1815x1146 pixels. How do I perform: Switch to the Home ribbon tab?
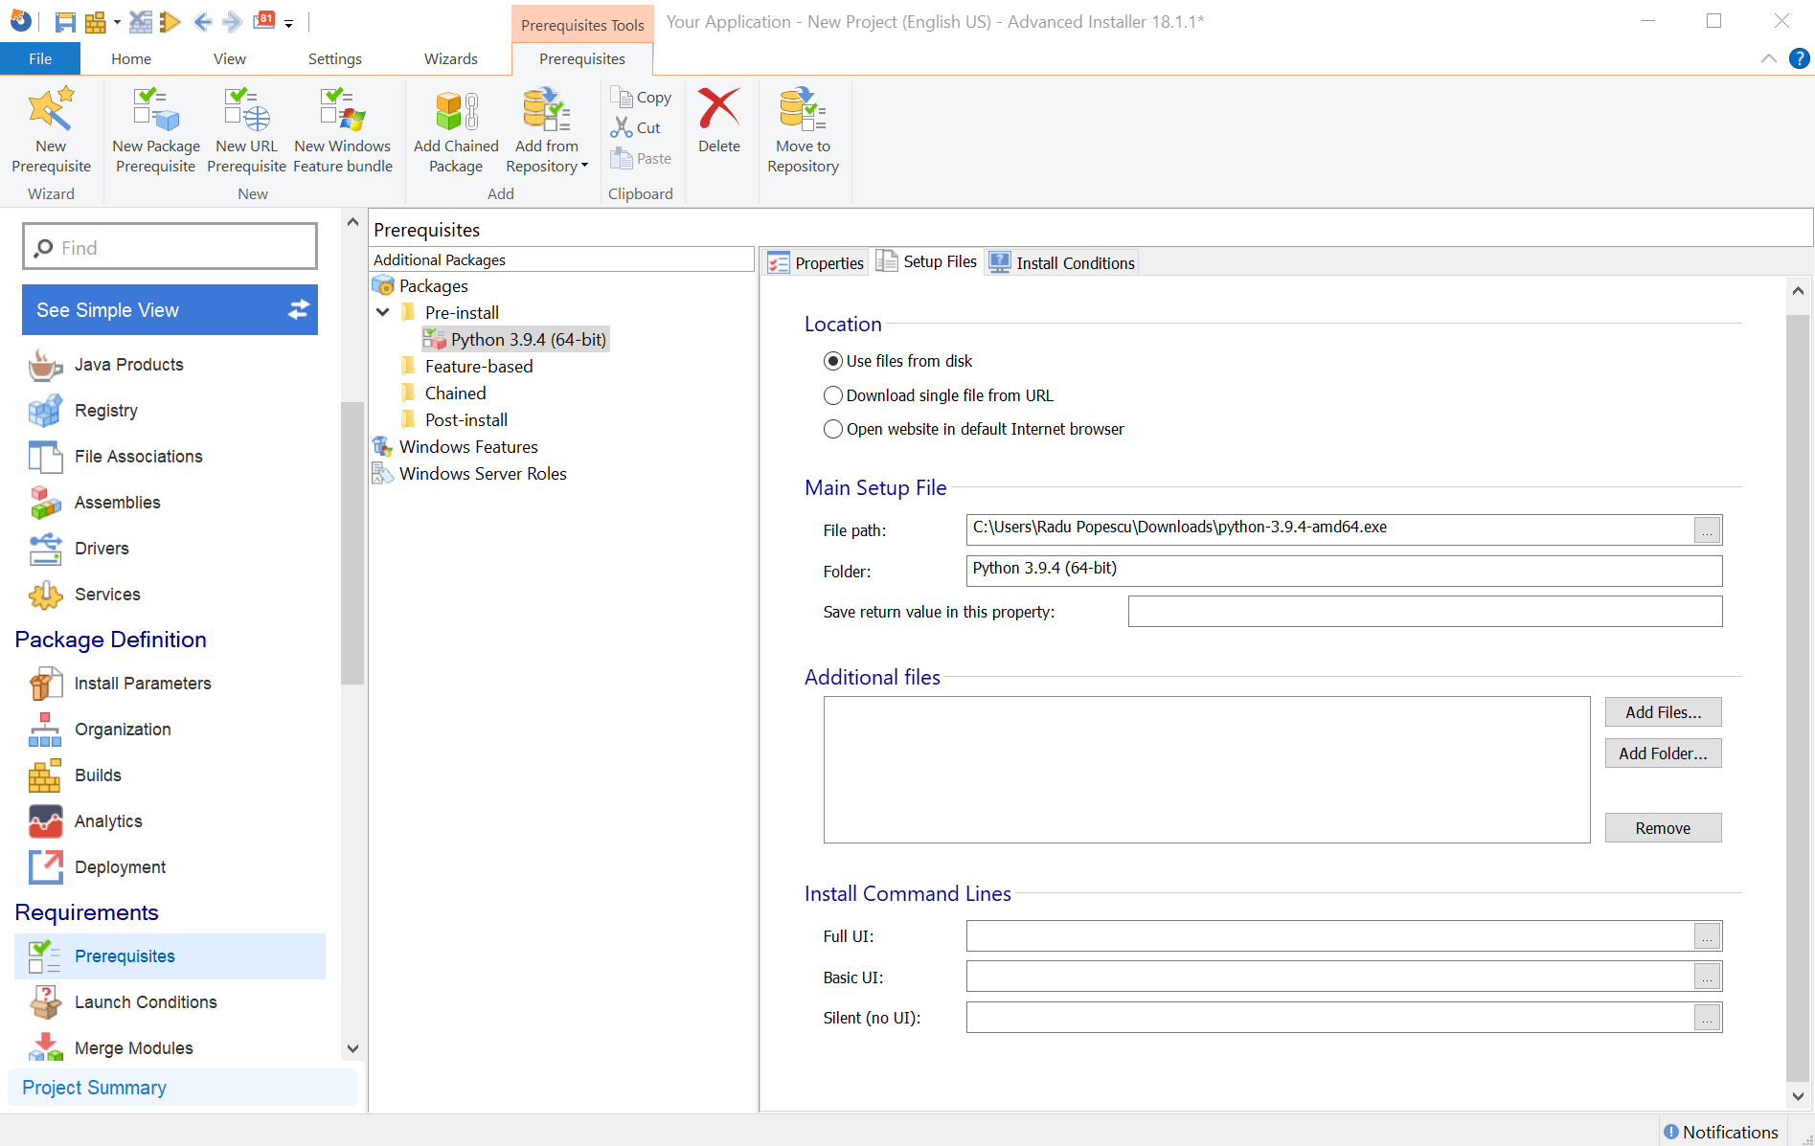point(131,58)
